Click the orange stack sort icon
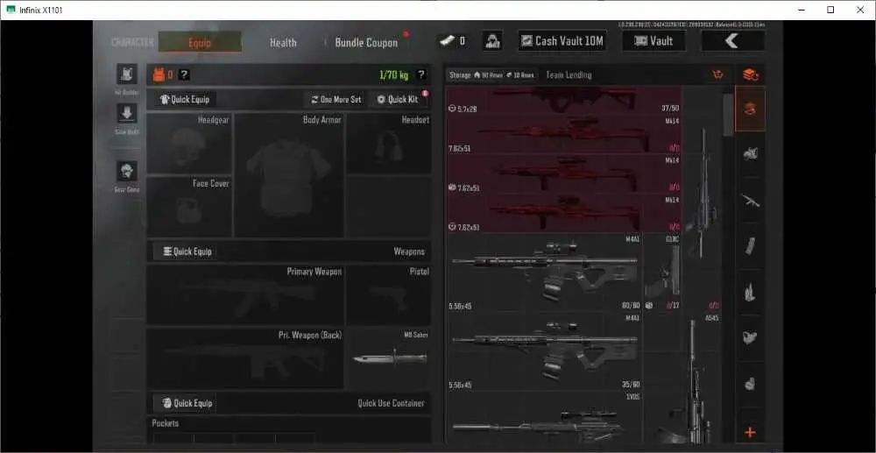The height and width of the screenshot is (453, 876). 751,74
